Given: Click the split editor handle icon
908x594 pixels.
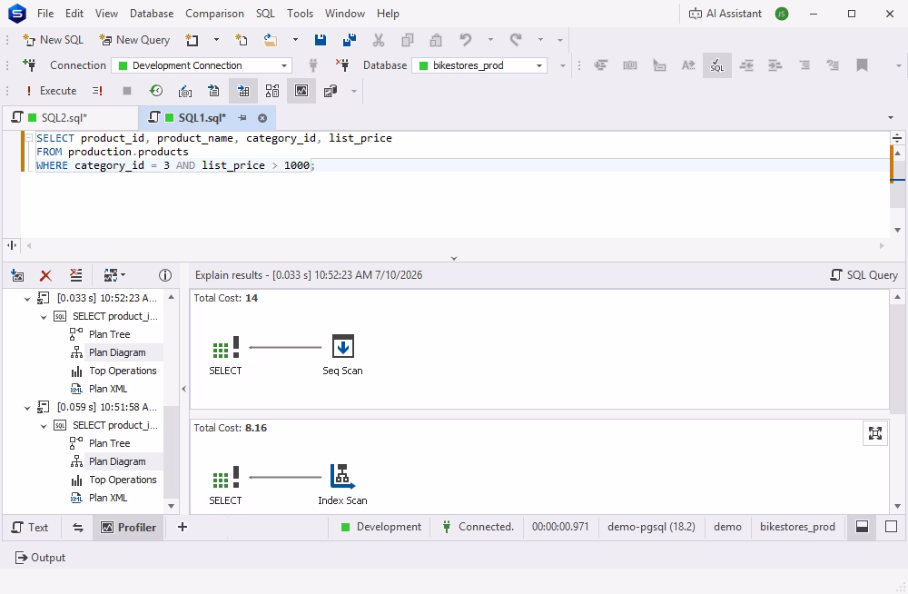Looking at the screenshot, I should coord(897,138).
